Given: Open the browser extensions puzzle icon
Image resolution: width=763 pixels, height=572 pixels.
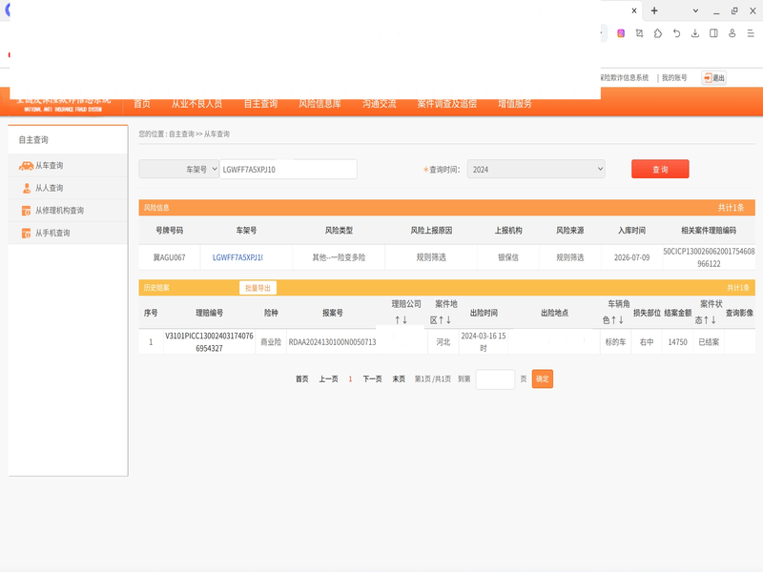Looking at the screenshot, I should [658, 33].
